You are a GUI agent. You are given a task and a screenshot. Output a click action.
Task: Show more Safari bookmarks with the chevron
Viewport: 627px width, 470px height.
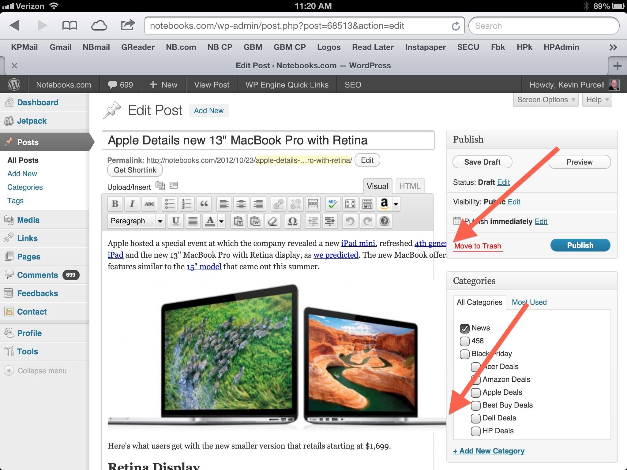tap(613, 47)
